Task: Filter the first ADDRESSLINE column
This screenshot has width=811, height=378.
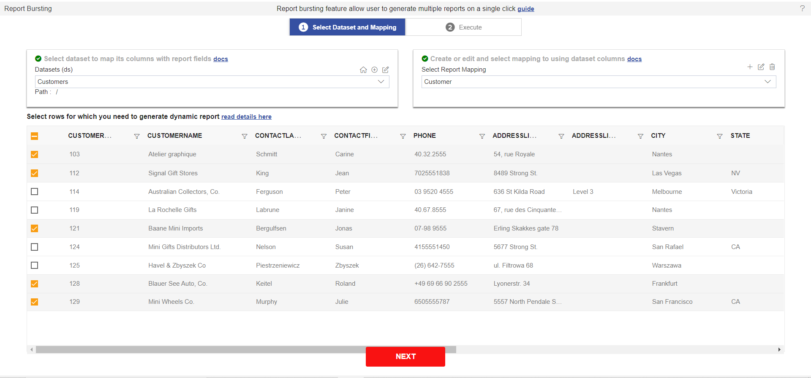Action: [561, 136]
